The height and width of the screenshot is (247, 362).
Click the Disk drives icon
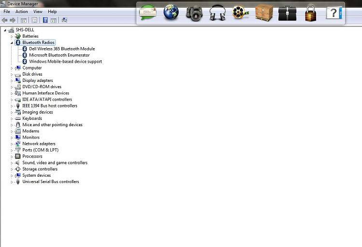[18, 75]
